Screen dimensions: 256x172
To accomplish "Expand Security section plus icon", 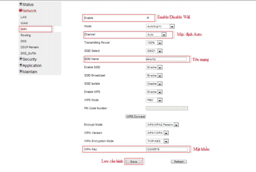I will click(21, 59).
